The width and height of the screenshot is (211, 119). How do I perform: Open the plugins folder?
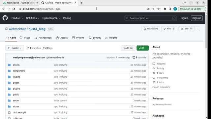(16, 89)
